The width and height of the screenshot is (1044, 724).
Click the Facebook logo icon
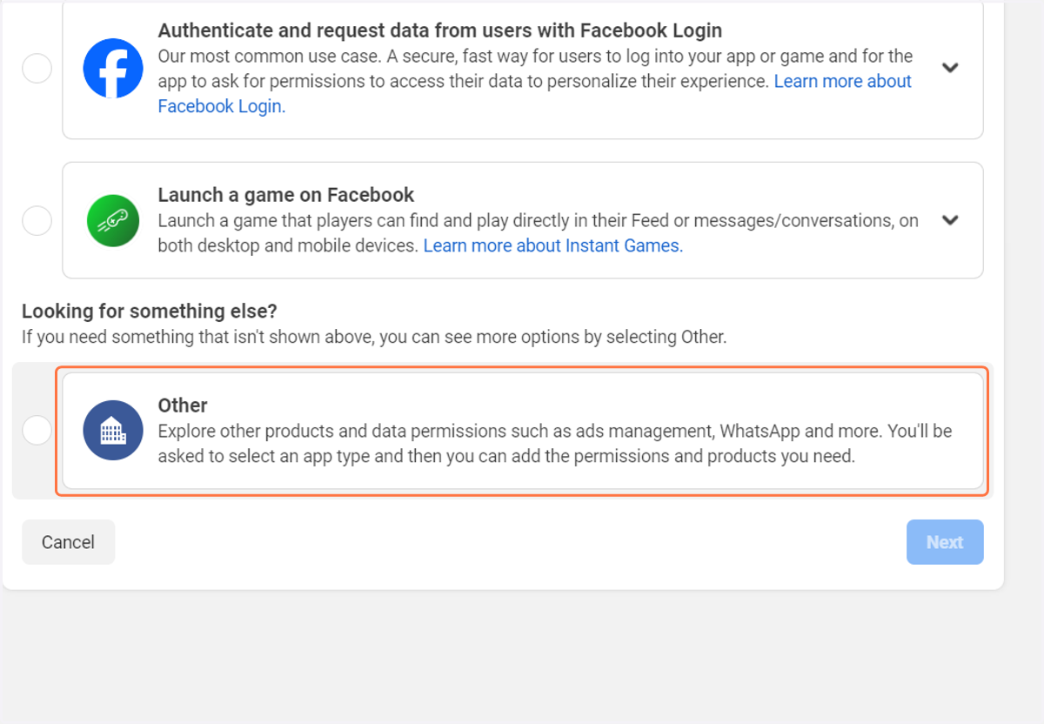[113, 69]
